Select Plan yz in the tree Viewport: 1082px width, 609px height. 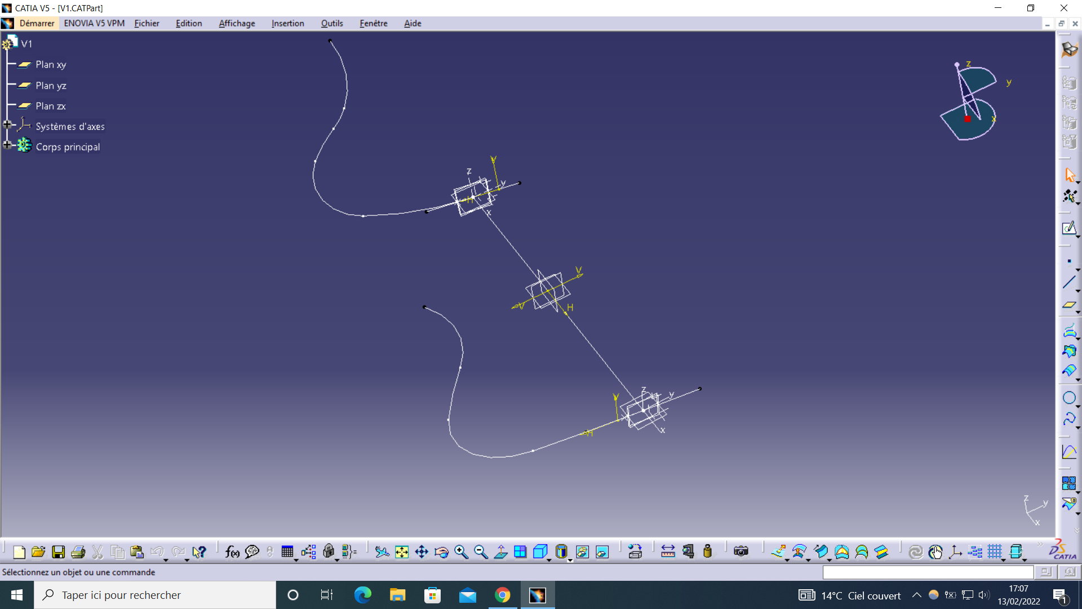pos(51,86)
